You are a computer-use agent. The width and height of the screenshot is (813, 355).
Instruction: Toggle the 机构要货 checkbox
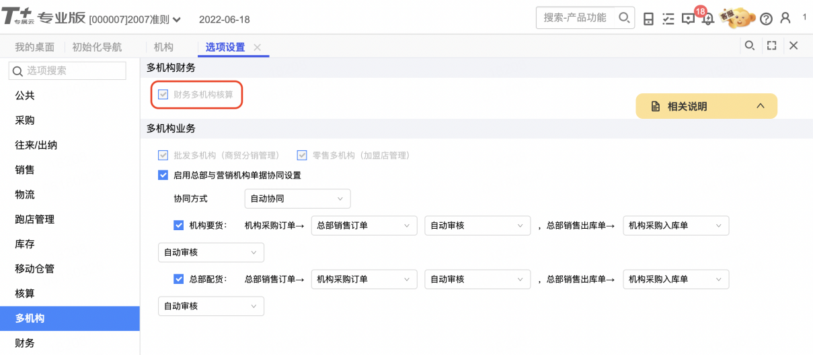(178, 225)
